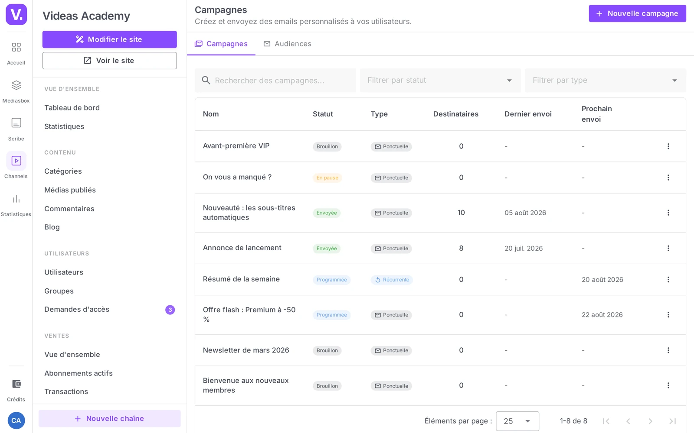
Task: Click the date 05 août 2026
Action: 525,213
